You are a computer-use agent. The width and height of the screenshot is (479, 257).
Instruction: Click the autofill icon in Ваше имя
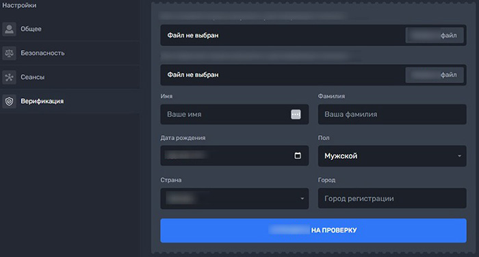296,114
